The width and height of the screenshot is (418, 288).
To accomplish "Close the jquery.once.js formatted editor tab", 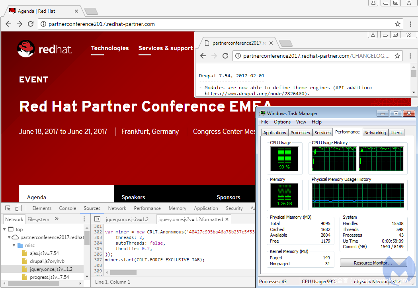I will point(227,219).
